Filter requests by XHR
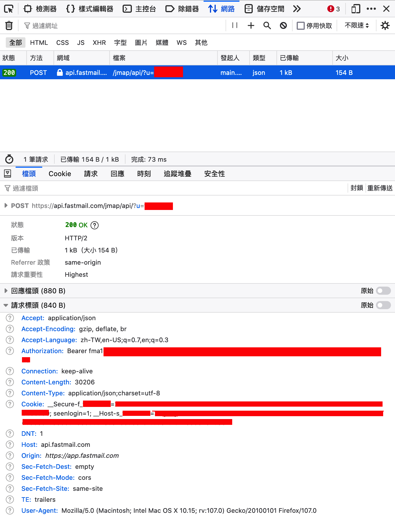 point(99,43)
